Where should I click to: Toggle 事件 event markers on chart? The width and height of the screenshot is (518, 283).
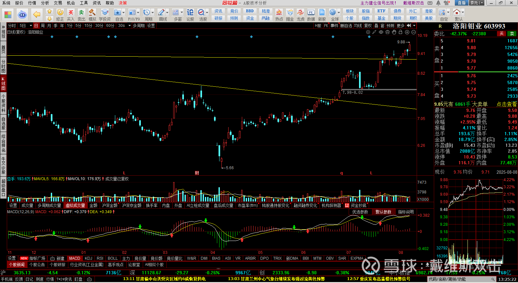click(x=334, y=26)
